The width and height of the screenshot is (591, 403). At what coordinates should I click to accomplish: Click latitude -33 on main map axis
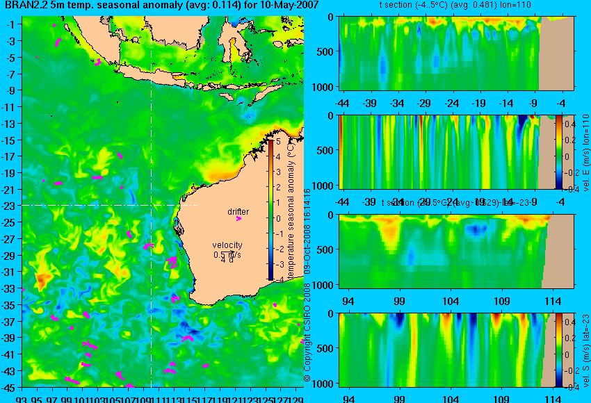point(9,289)
